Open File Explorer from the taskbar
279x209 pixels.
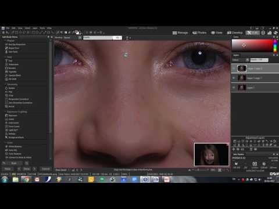(x=16, y=179)
